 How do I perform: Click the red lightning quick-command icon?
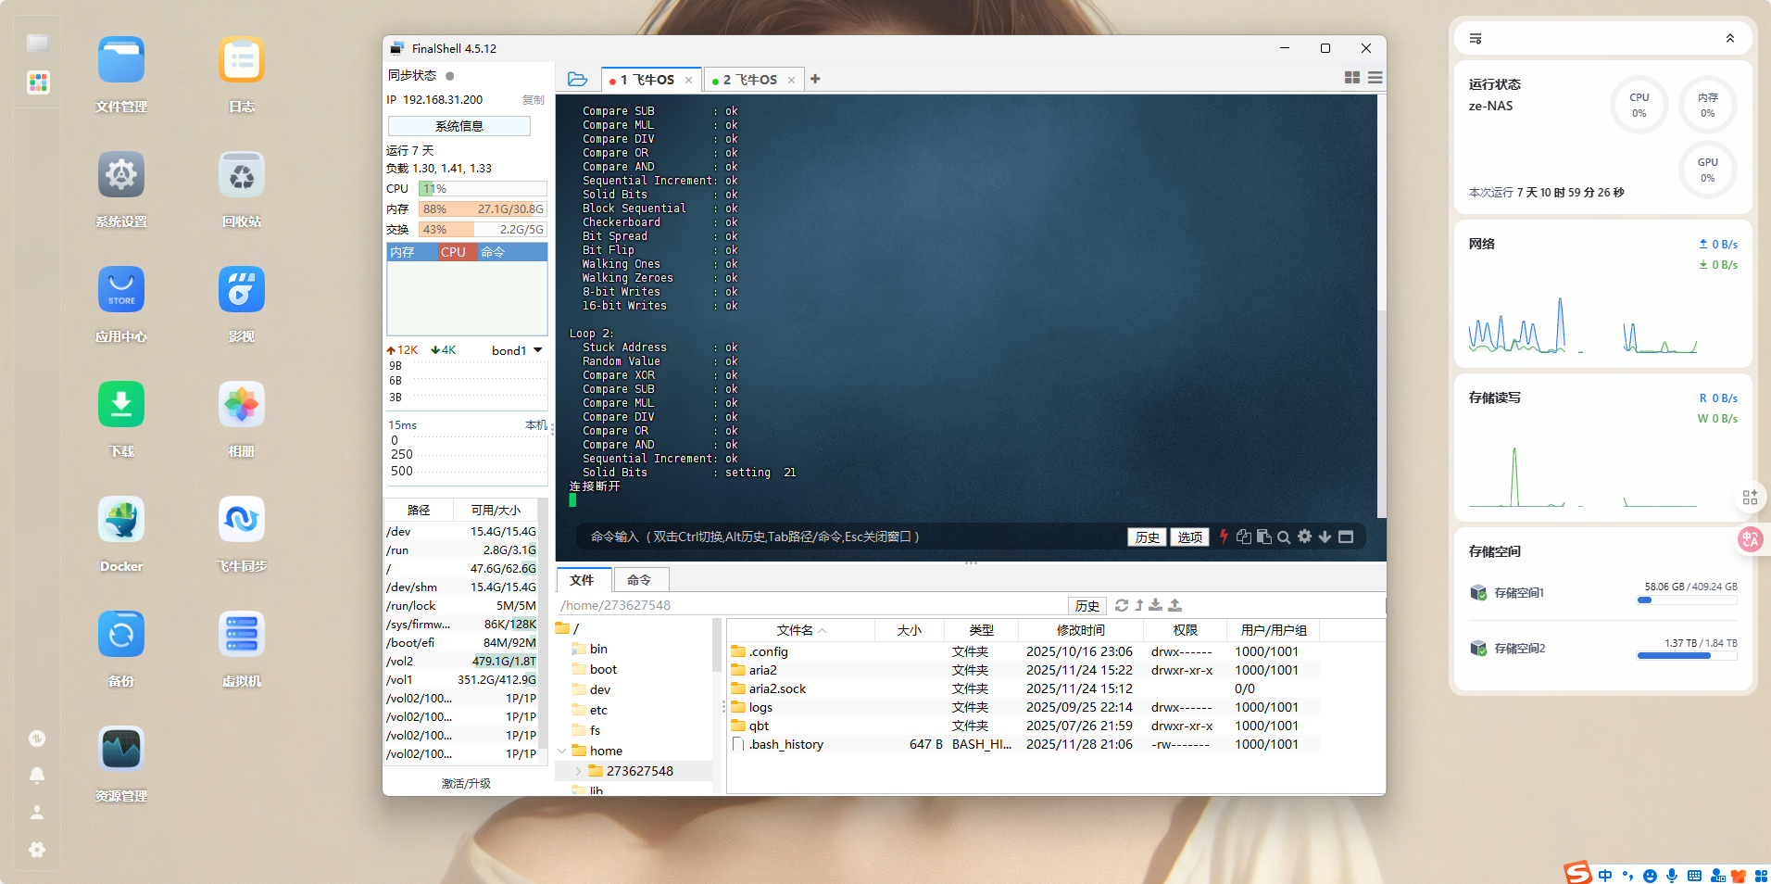1224,537
